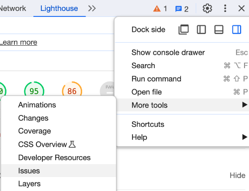Open Developer Resources tool
This screenshot has height=191, width=249.
pos(58,158)
